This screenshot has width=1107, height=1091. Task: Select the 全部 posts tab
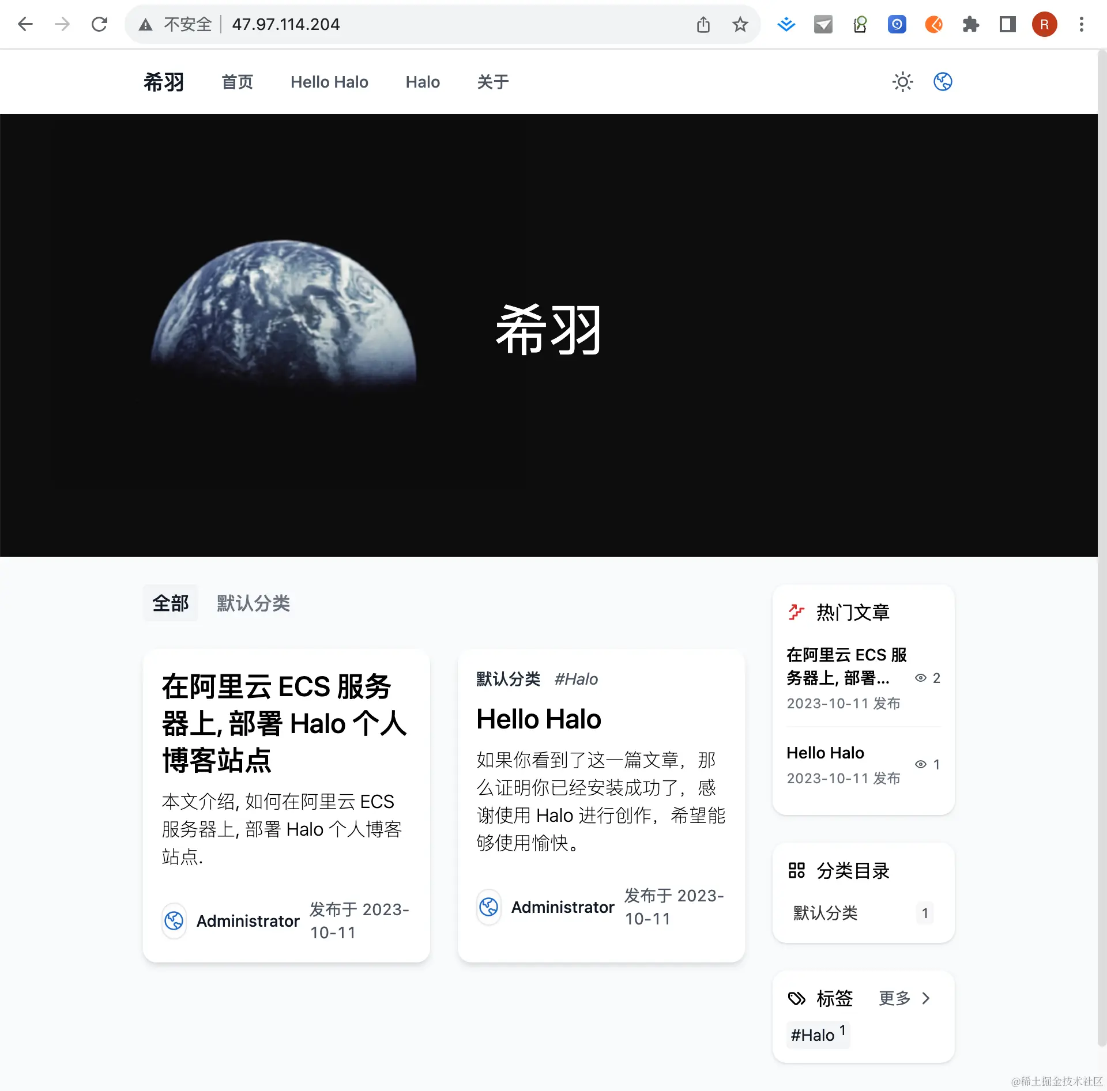pos(170,603)
